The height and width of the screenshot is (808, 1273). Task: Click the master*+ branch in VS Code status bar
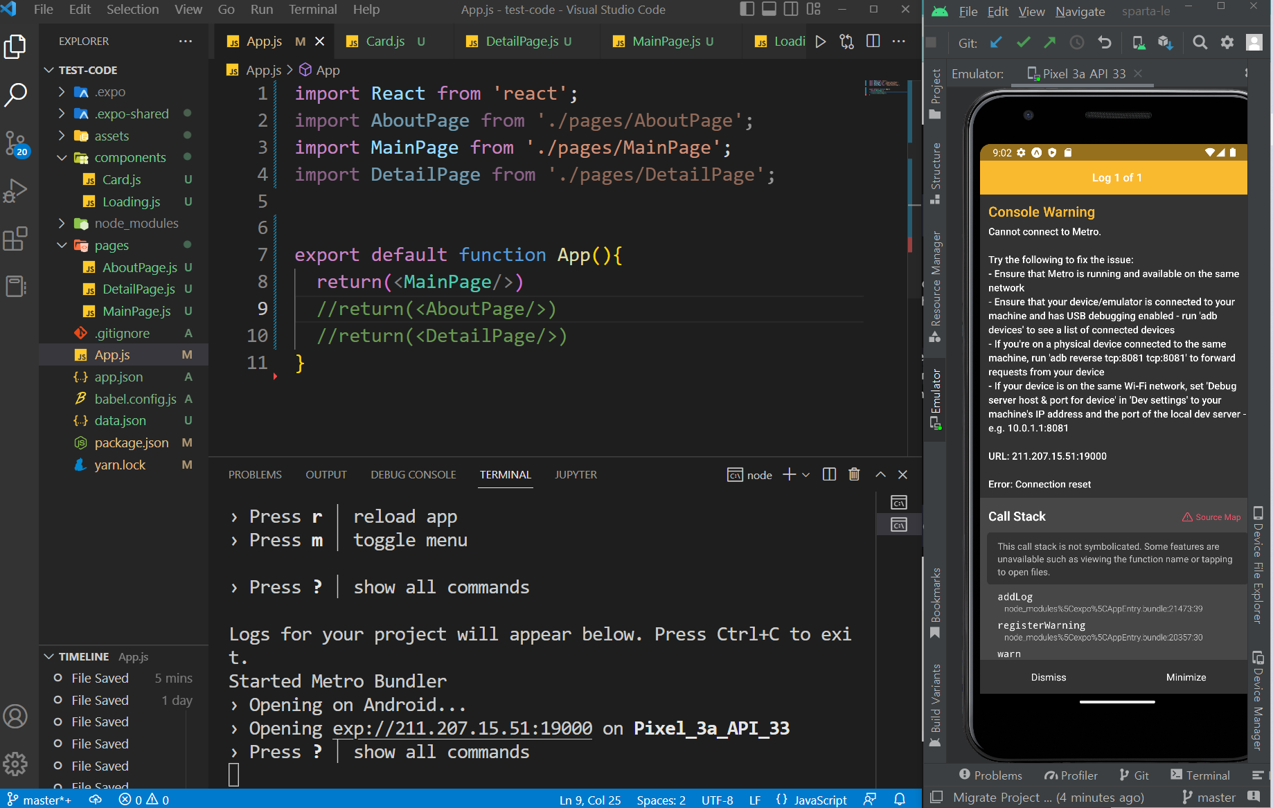tap(39, 800)
